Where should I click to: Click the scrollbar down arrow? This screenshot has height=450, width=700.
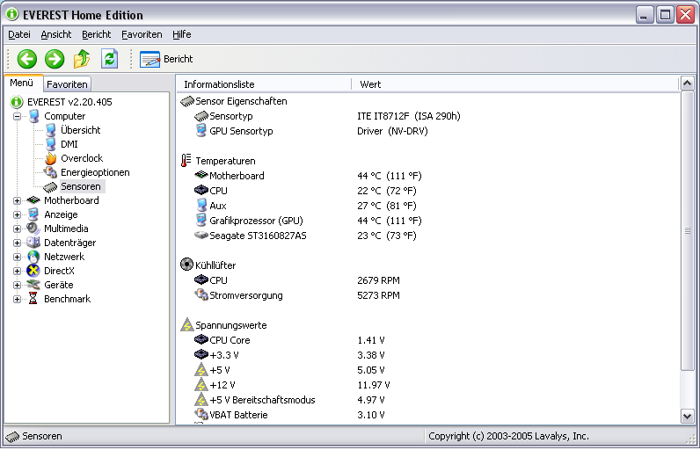pos(687,417)
